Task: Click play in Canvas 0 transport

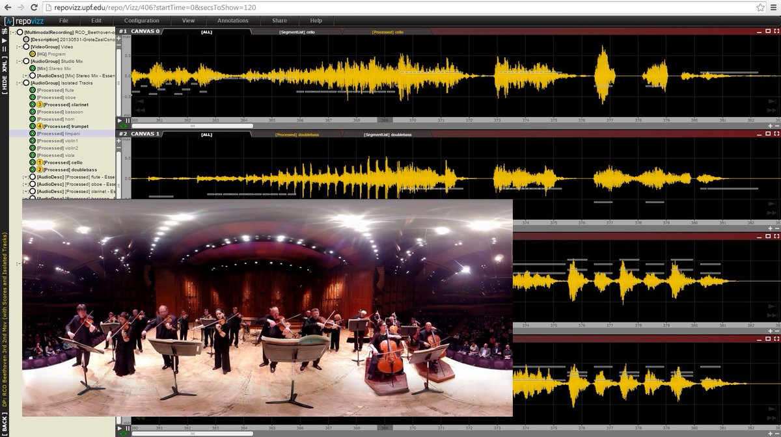Action: click(120, 120)
